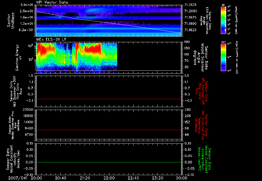Click the red line in Scanner Pos panel
This screenshot has height=181, width=262.
coord(109,130)
